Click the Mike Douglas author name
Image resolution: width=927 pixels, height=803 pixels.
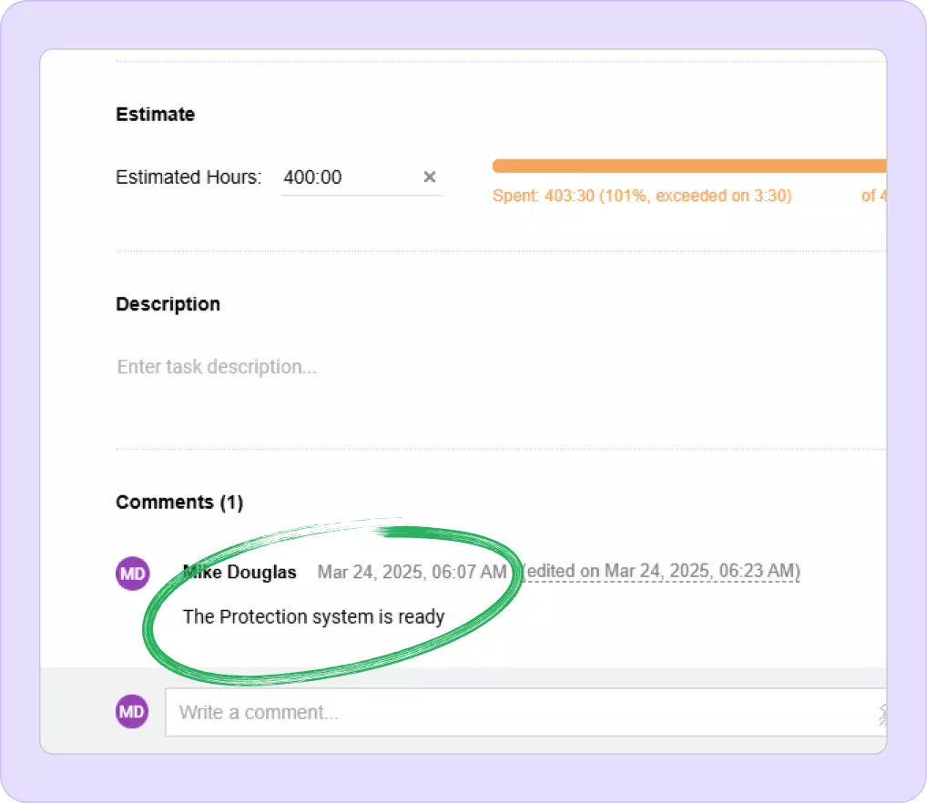click(239, 573)
